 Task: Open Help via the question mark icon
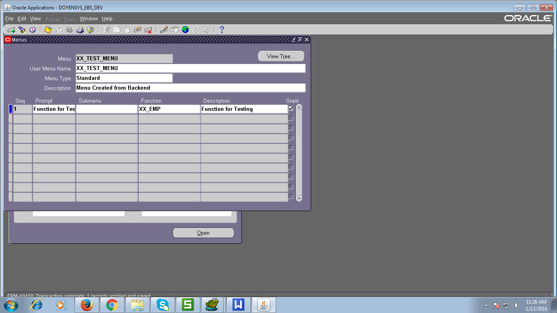[x=221, y=29]
